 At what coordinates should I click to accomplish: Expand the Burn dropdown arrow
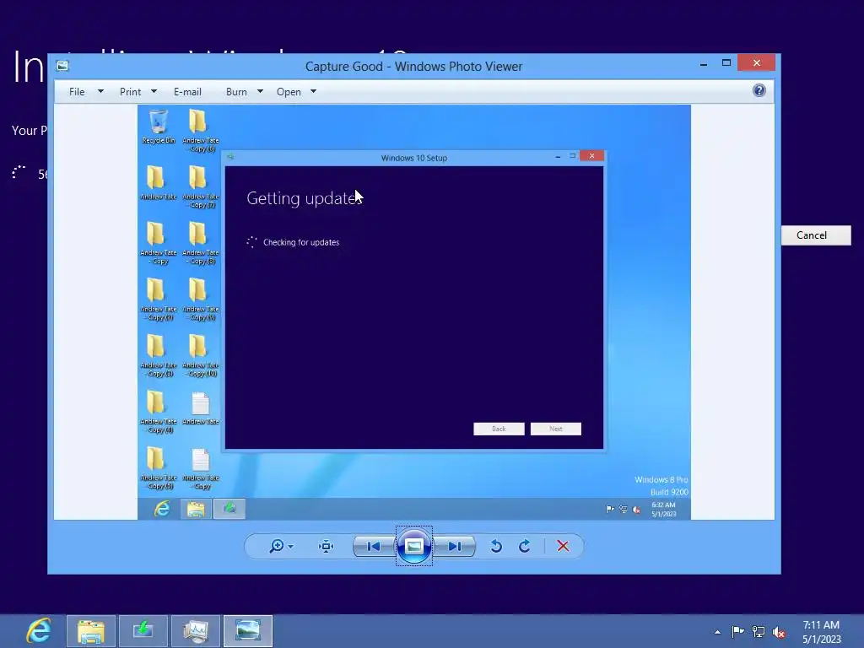pyautogui.click(x=260, y=91)
